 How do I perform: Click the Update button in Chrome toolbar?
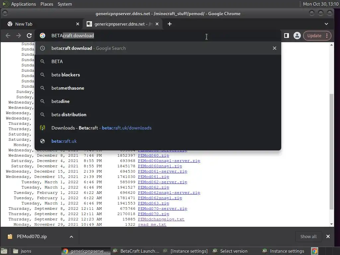314,36
